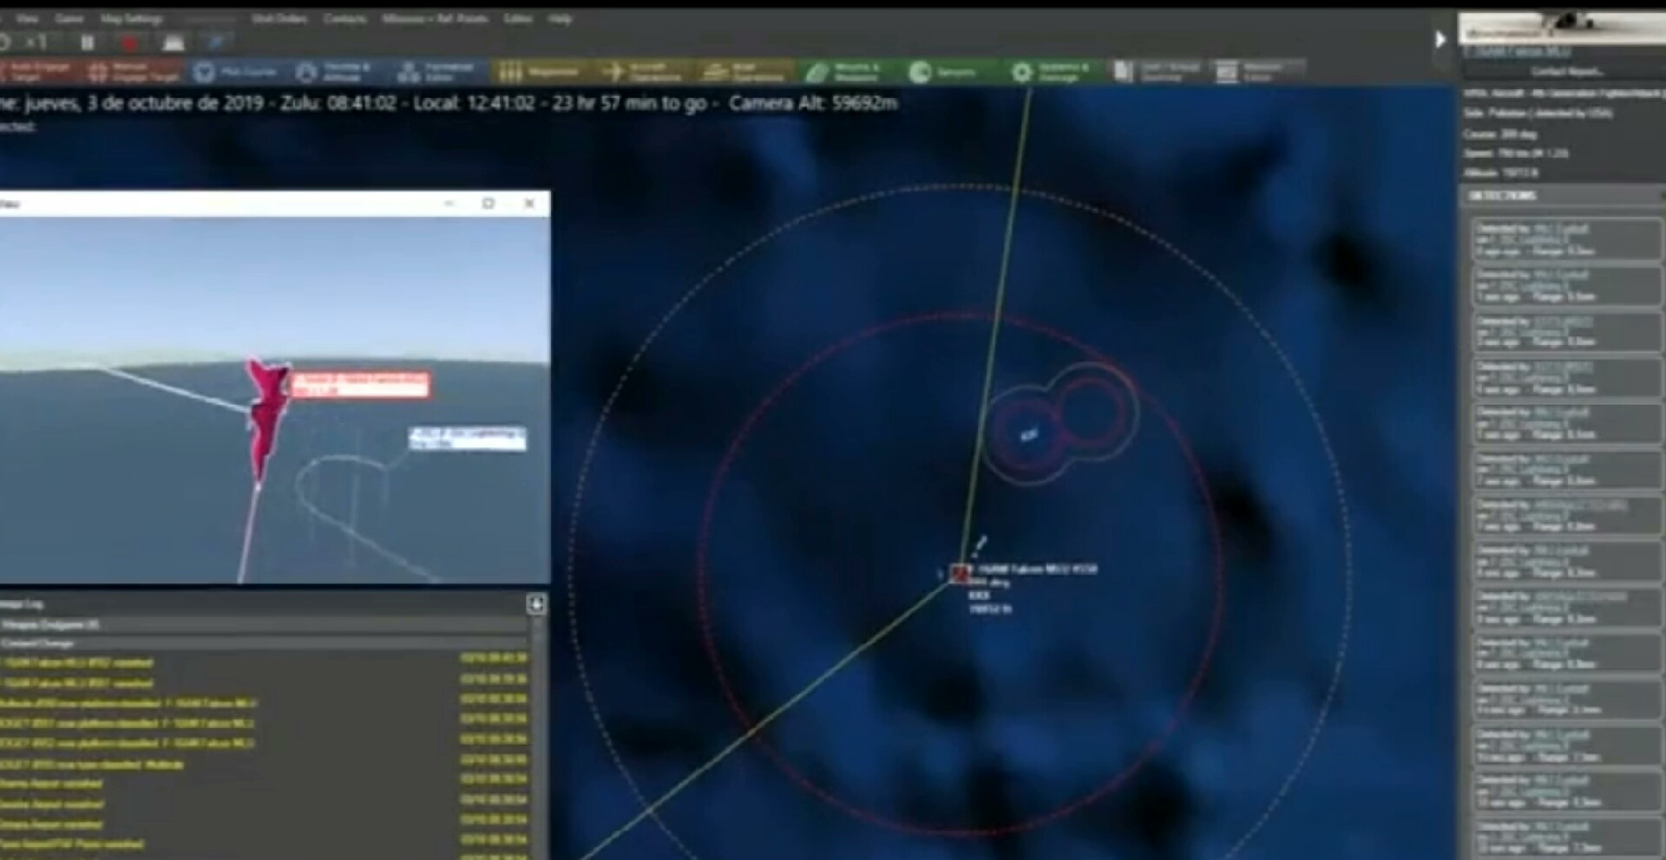This screenshot has width=1666, height=860.
Task: Open Throttle & Altitude settings
Action: [335, 71]
